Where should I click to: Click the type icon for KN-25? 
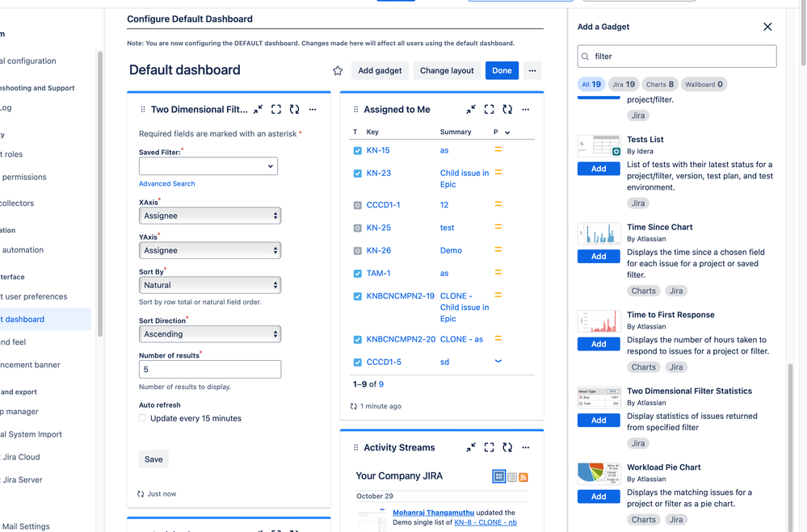[358, 228]
